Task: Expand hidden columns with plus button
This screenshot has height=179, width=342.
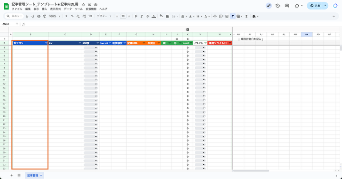Action: pyautogui.click(x=188, y=29)
